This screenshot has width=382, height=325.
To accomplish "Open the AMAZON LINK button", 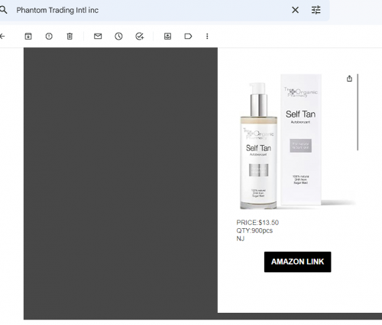I will (x=297, y=262).
